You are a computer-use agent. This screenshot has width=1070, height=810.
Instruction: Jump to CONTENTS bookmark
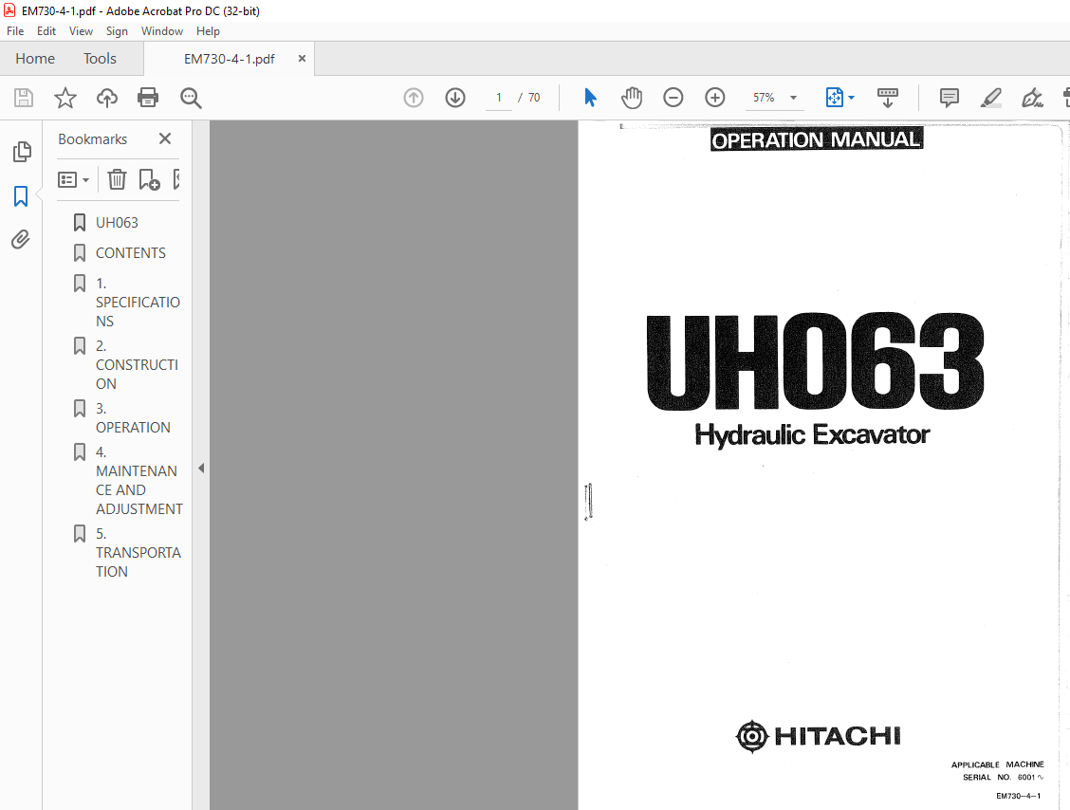tap(130, 252)
